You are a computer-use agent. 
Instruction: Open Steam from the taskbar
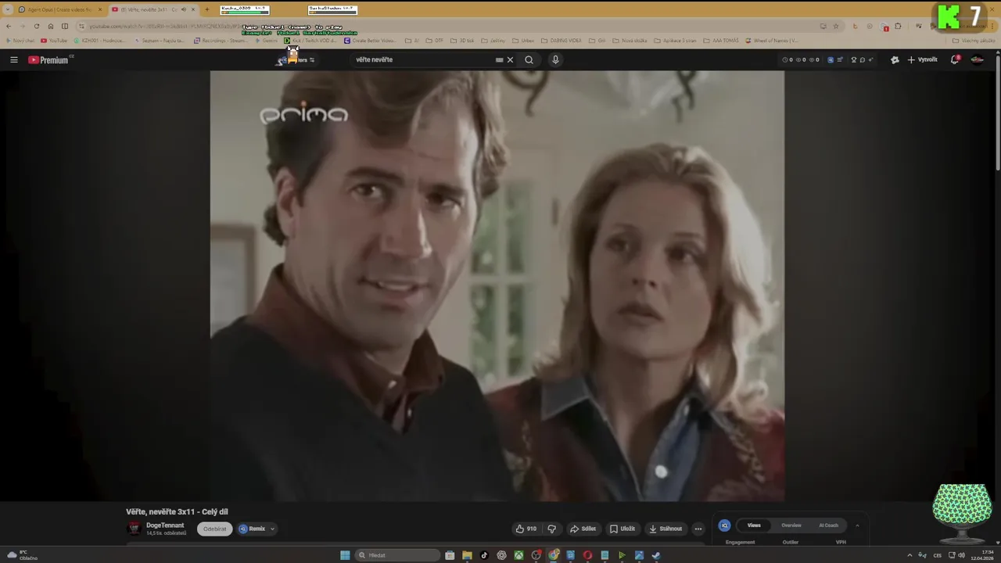[656, 555]
